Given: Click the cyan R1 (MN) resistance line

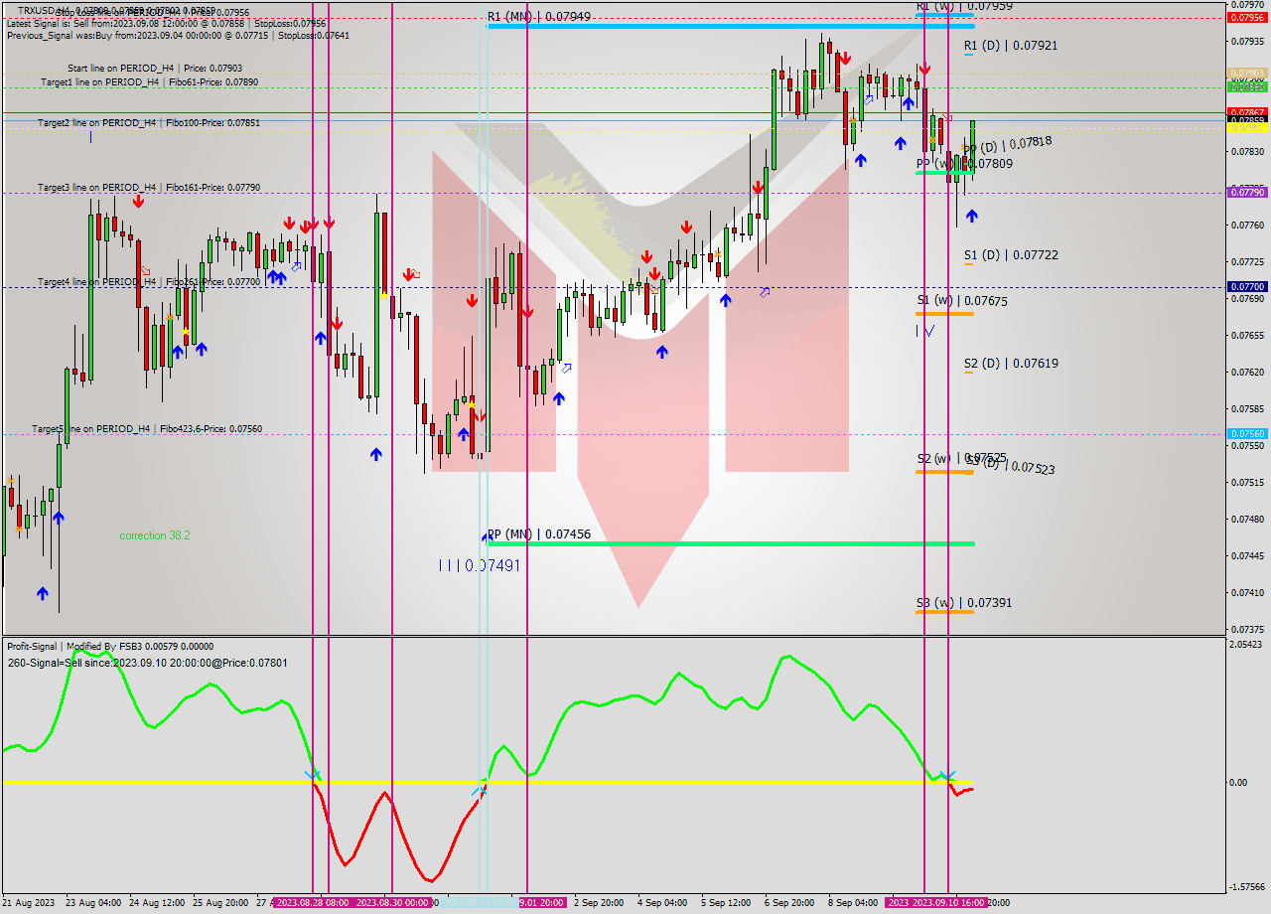Looking at the screenshot, I should 731,25.
